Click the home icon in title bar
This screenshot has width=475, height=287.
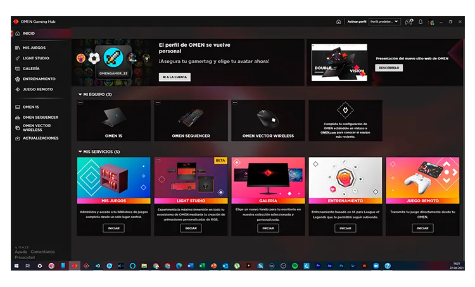point(339,21)
